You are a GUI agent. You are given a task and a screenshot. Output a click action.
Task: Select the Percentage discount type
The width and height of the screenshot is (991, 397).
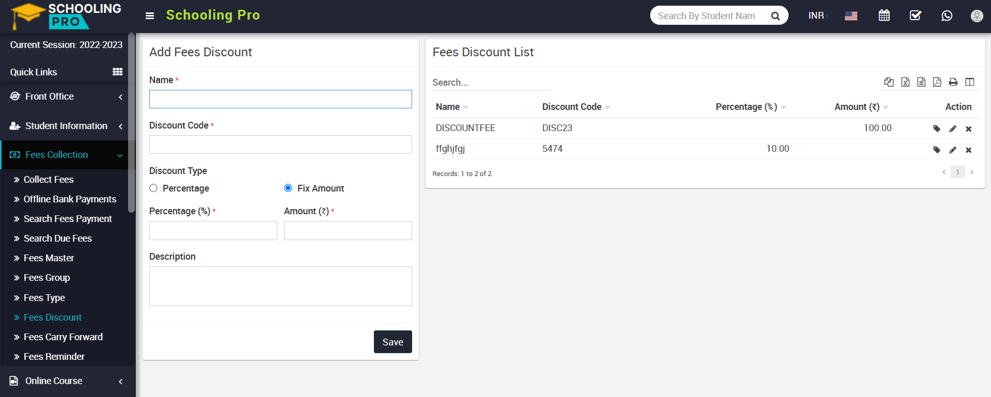coord(153,188)
